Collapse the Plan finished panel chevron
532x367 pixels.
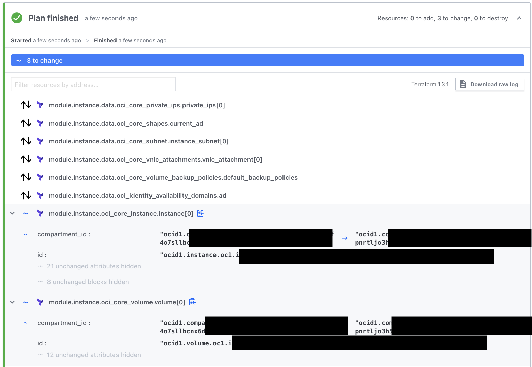[x=519, y=18]
